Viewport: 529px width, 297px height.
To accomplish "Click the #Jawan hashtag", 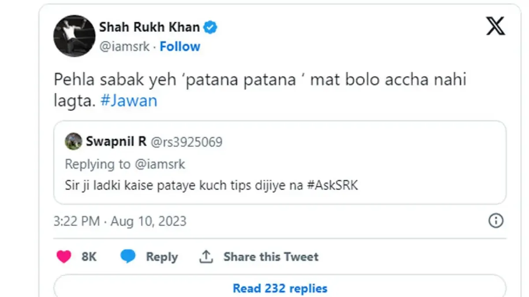I will point(129,100).
